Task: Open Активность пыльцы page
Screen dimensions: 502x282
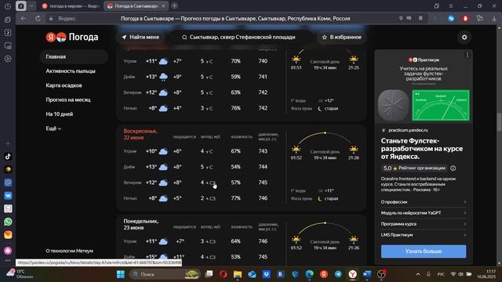Action: pos(71,71)
